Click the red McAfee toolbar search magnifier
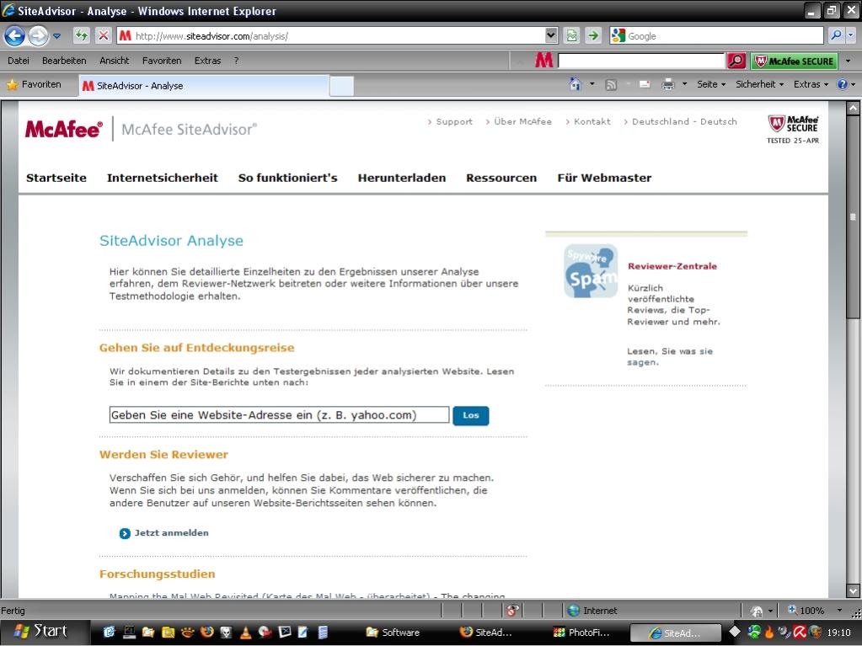The width and height of the screenshot is (862, 646). 736,61
